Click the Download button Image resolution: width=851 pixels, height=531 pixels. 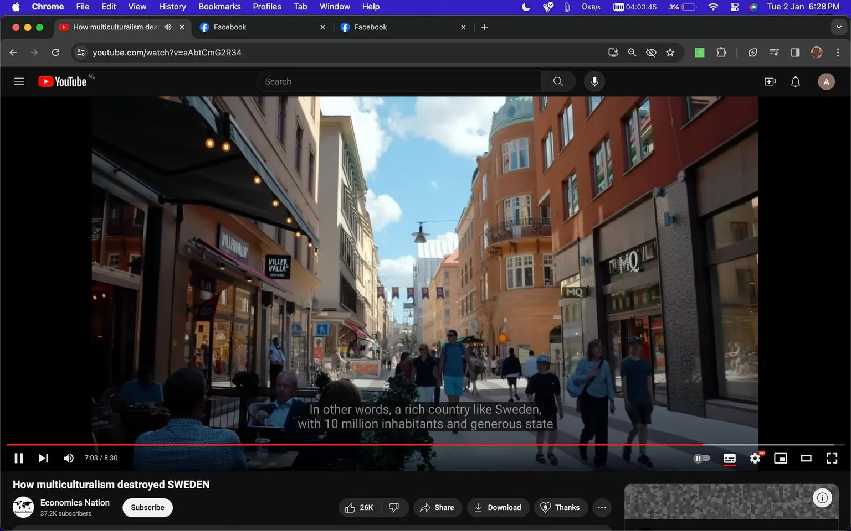point(498,508)
